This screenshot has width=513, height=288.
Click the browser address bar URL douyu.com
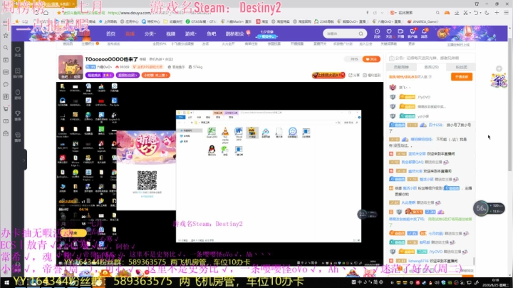[128, 13]
